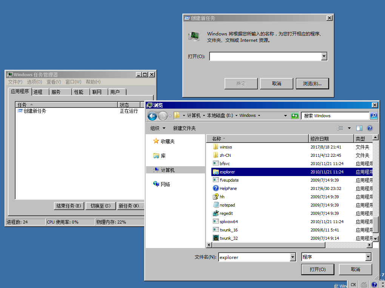The image size is (385, 288).
Task: Select the explorer application icon
Action: (x=216, y=172)
